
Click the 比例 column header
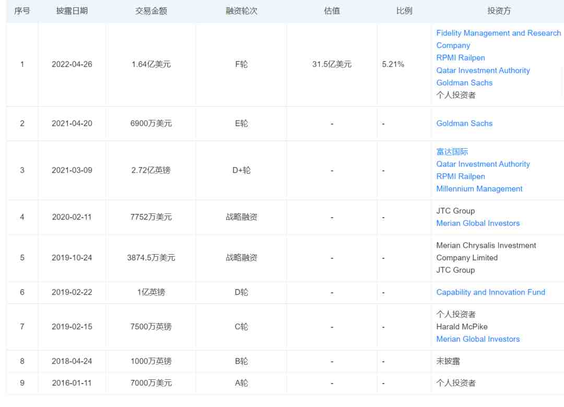[x=404, y=11]
